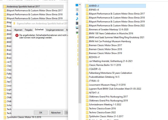Open the Music note icon
Screen dimensions: 168x120
77,19
